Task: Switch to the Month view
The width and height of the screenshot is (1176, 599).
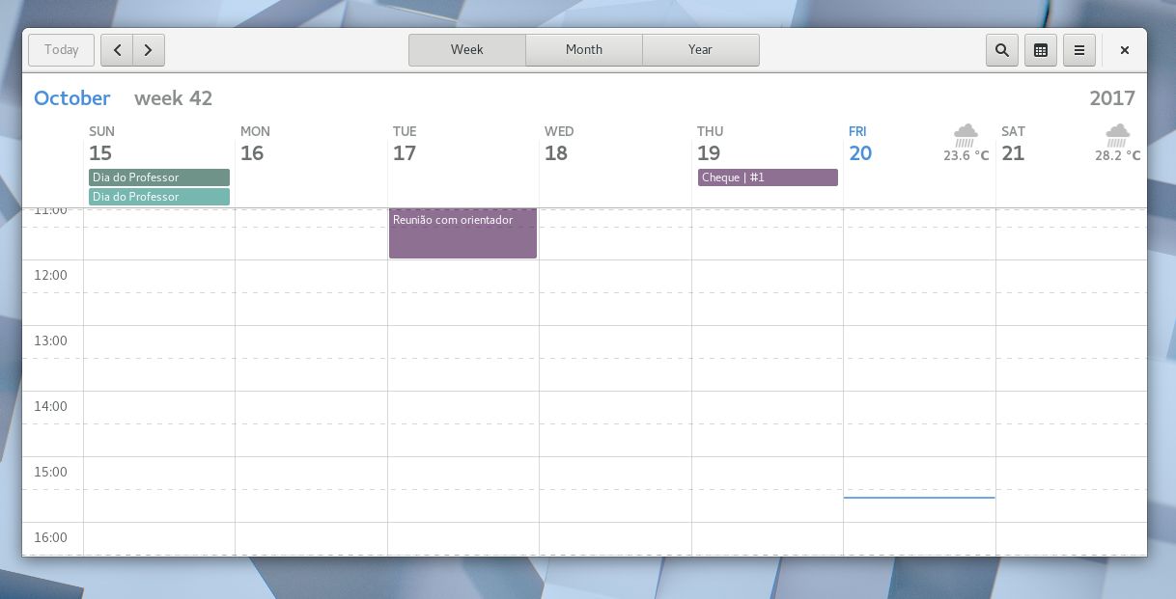Action: coord(584,50)
